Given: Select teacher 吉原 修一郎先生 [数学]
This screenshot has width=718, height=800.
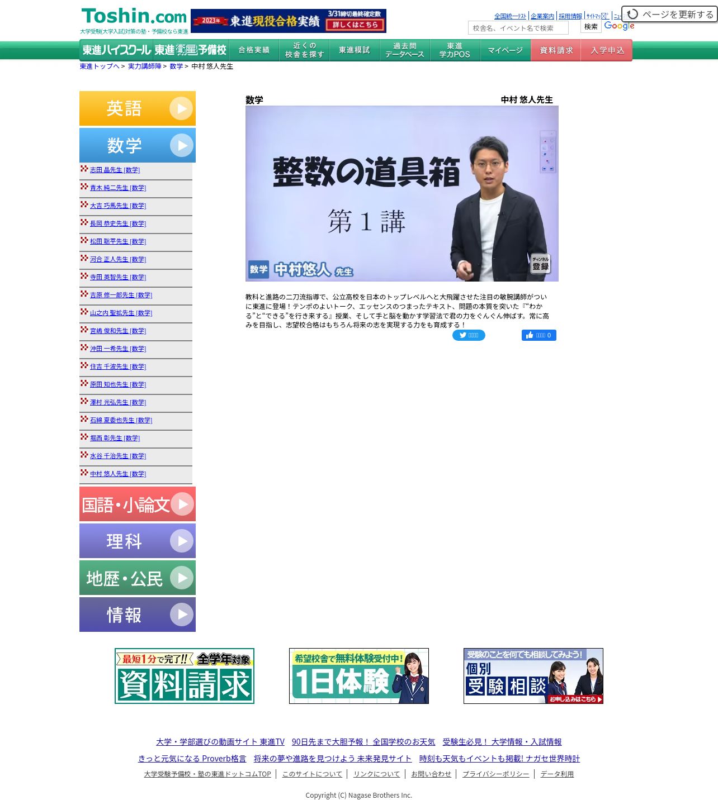Looking at the screenshot, I should (x=121, y=295).
